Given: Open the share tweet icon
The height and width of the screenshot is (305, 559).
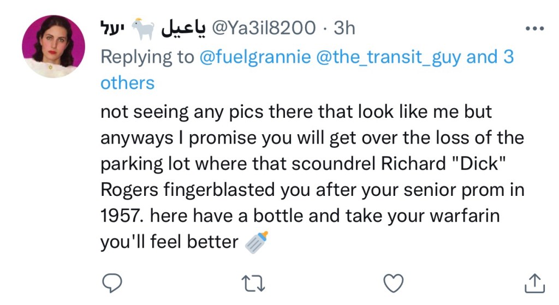Looking at the screenshot, I should [x=532, y=283].
